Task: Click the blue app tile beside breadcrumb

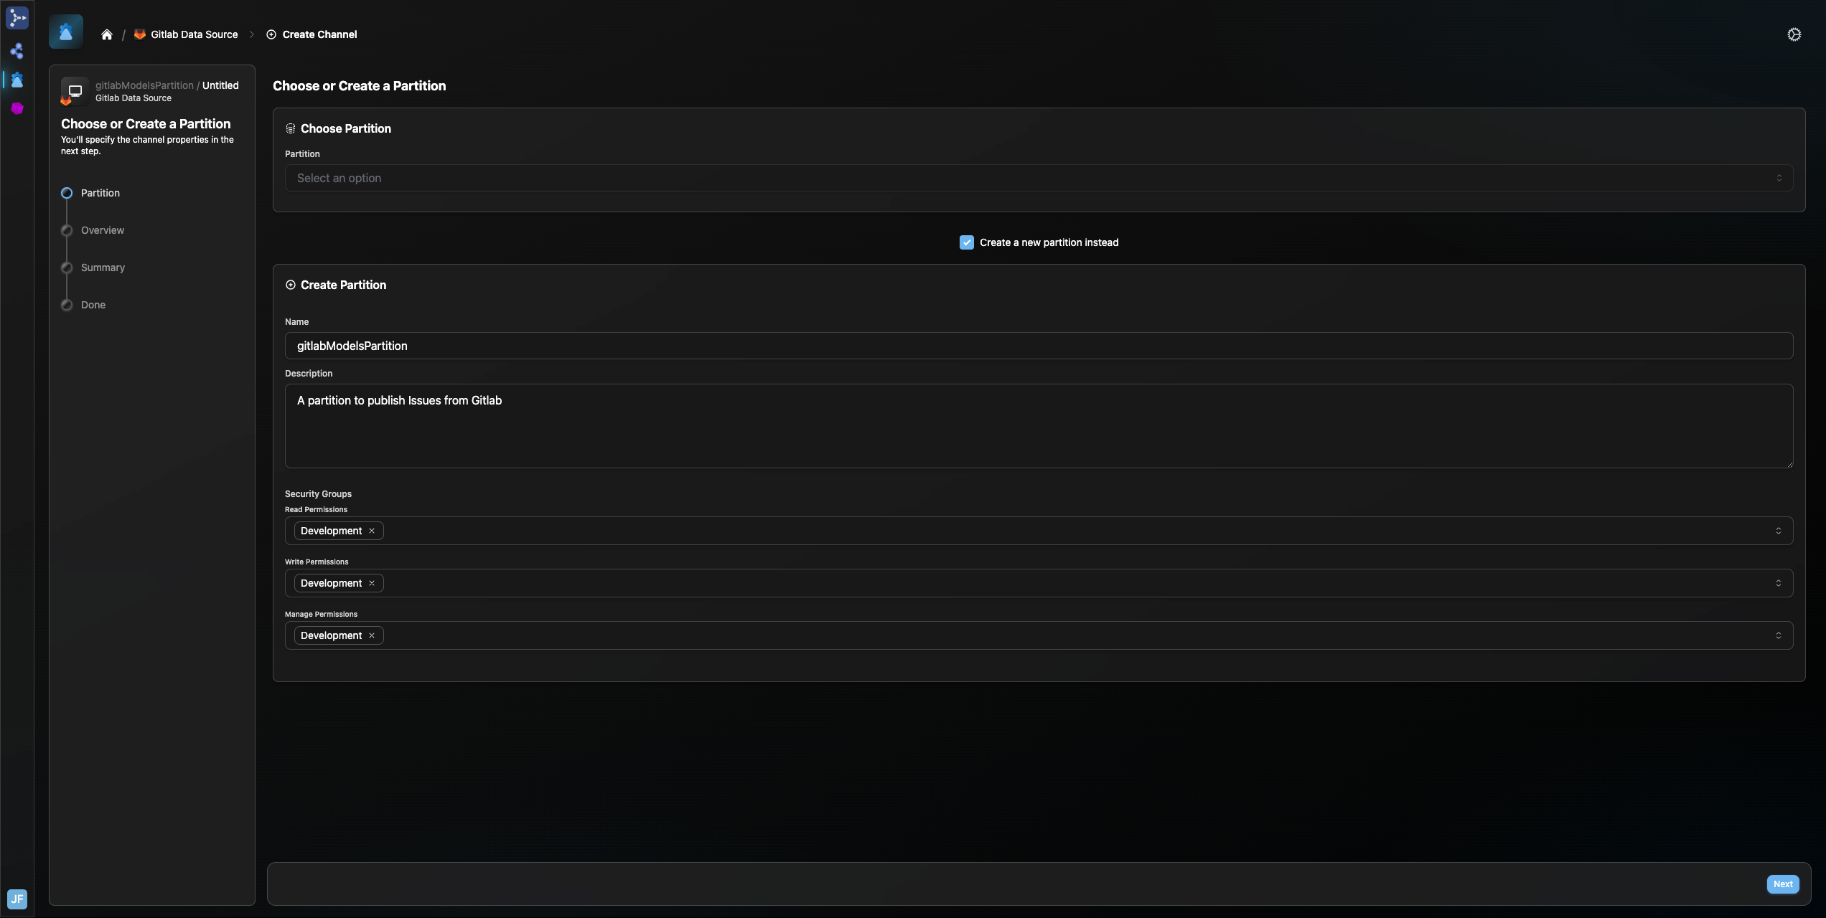Action: click(x=66, y=32)
